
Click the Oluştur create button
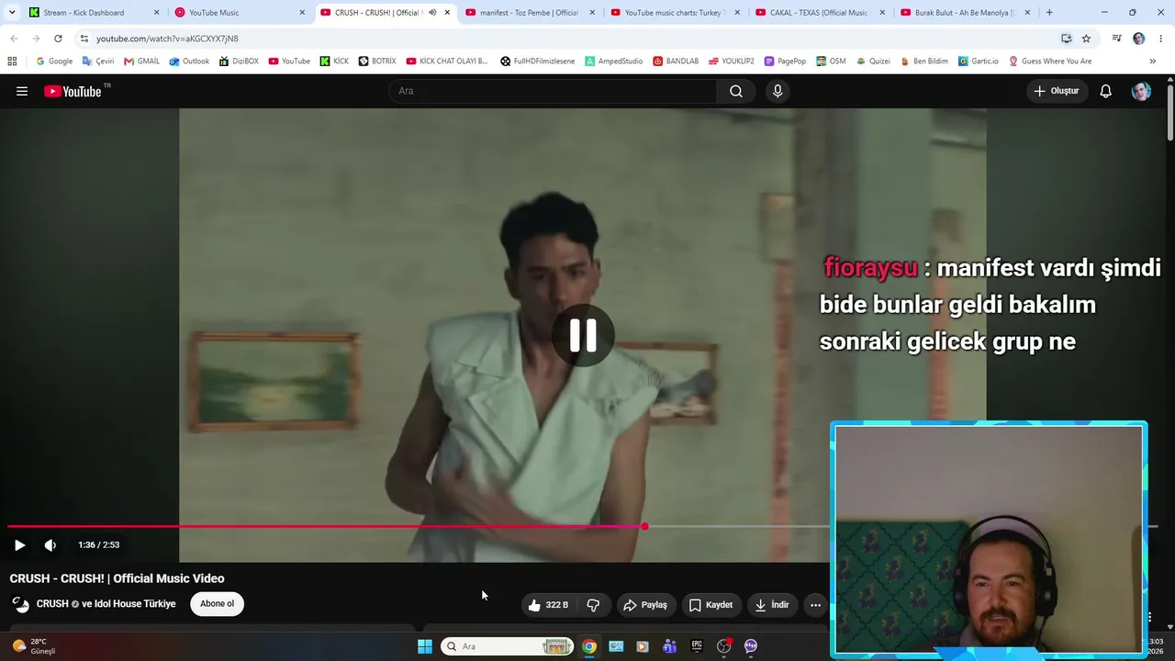(x=1057, y=91)
